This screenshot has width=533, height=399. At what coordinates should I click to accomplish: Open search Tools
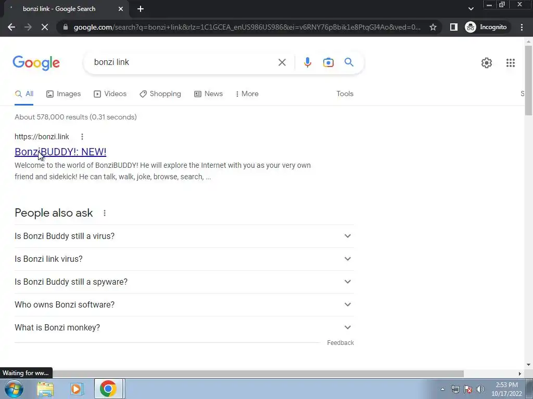345,94
